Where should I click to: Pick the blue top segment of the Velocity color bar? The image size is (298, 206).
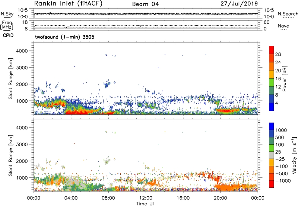pyautogui.click(x=272, y=126)
